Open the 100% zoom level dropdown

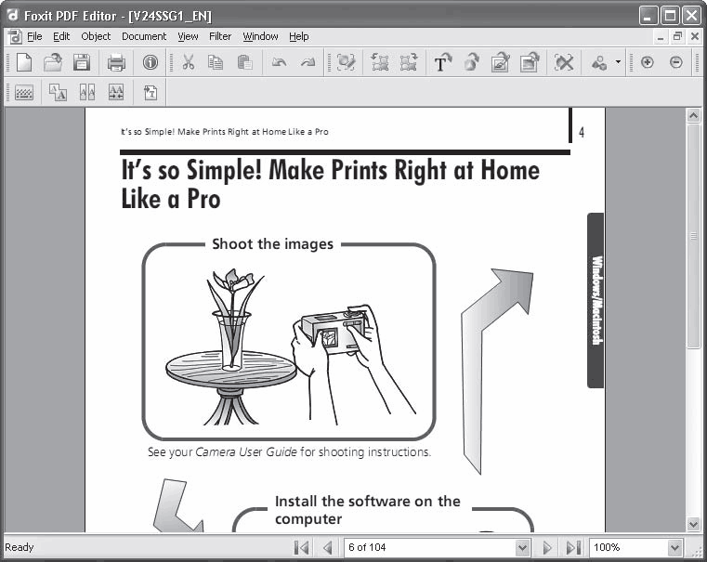point(674,547)
